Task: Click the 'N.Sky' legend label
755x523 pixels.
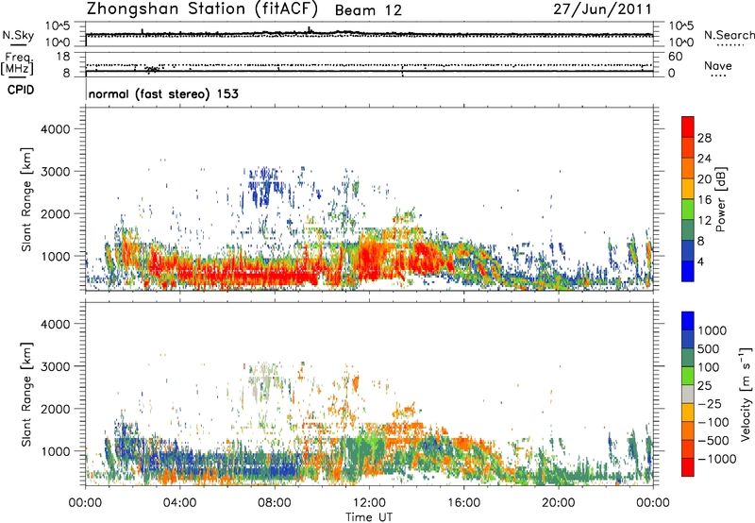Action: [x=18, y=35]
